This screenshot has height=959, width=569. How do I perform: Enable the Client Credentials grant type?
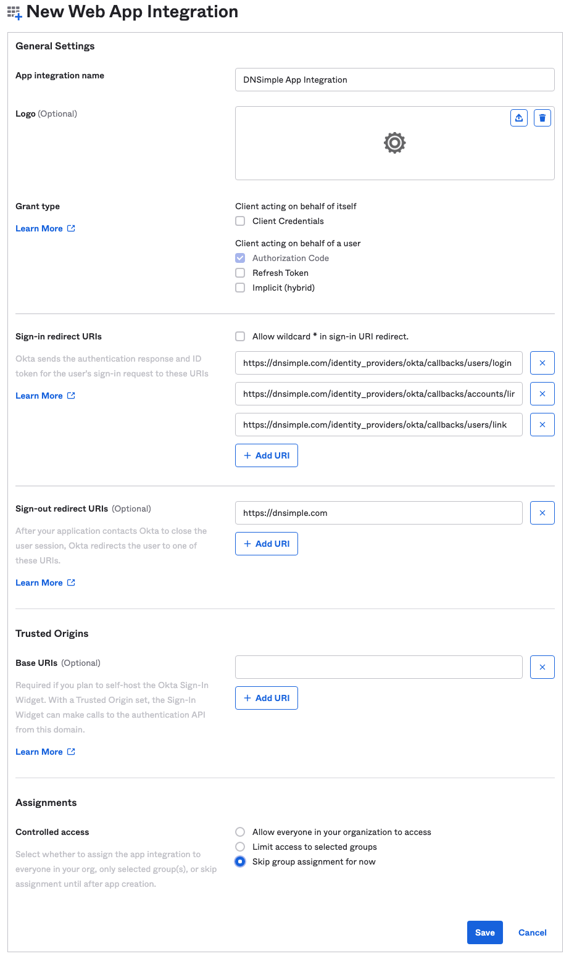pos(240,221)
